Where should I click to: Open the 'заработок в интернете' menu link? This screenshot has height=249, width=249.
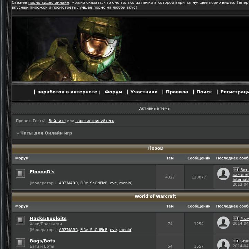coord(67,92)
